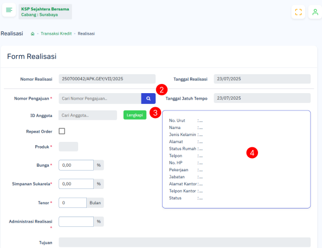The width and height of the screenshot is (322, 248).
Task: Click the No. Urut row in member info
Action: click(x=186, y=121)
